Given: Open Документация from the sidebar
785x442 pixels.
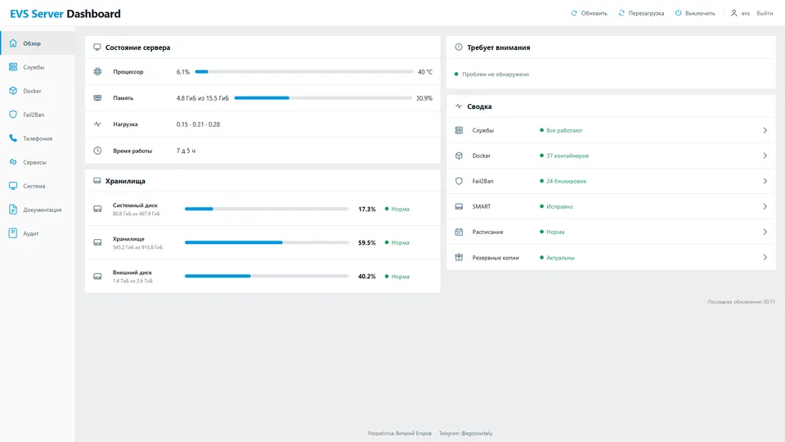Looking at the screenshot, I should coord(38,210).
